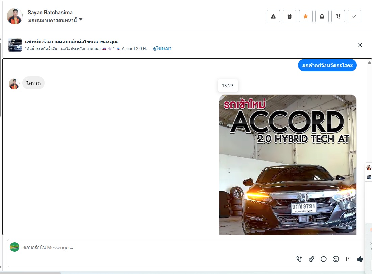The image size is (372, 274).
Task: Attach a file with the paperclip icon
Action: click(x=311, y=259)
